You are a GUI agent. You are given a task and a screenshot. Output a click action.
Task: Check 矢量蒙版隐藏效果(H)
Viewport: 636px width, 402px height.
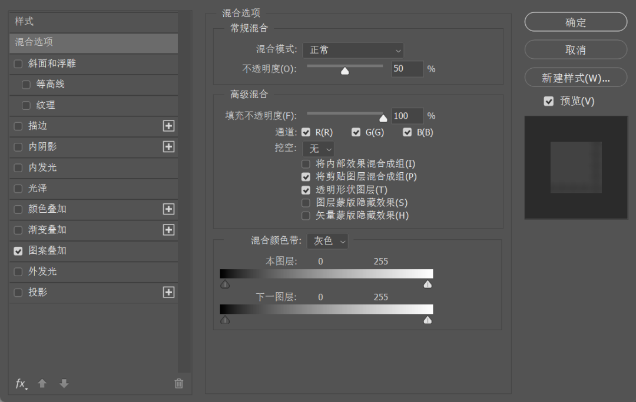(306, 216)
